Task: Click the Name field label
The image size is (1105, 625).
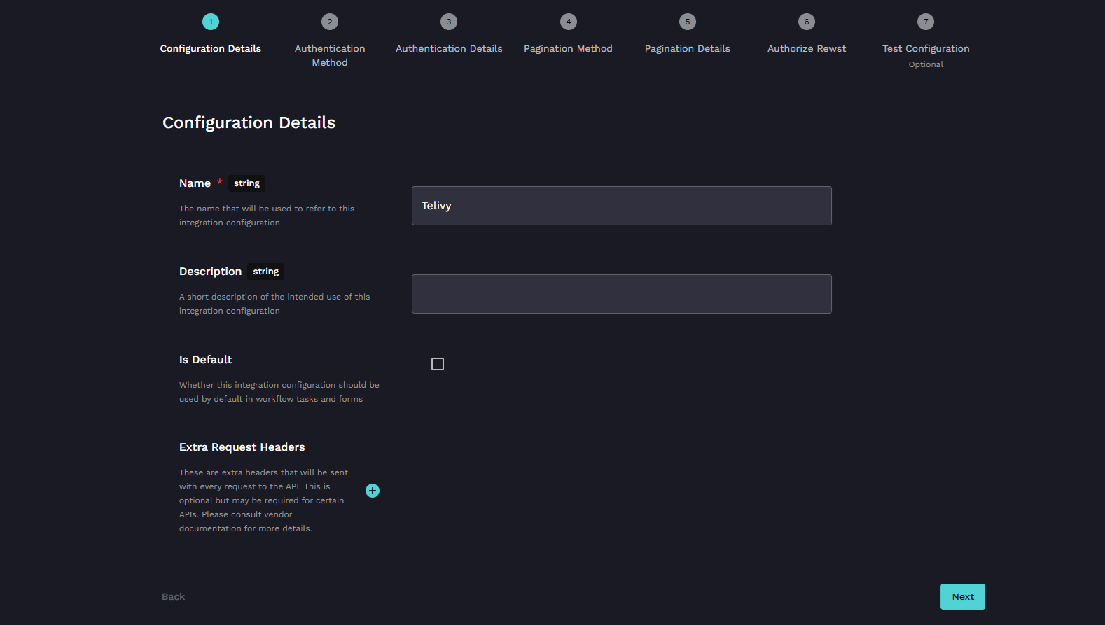Action: [195, 183]
